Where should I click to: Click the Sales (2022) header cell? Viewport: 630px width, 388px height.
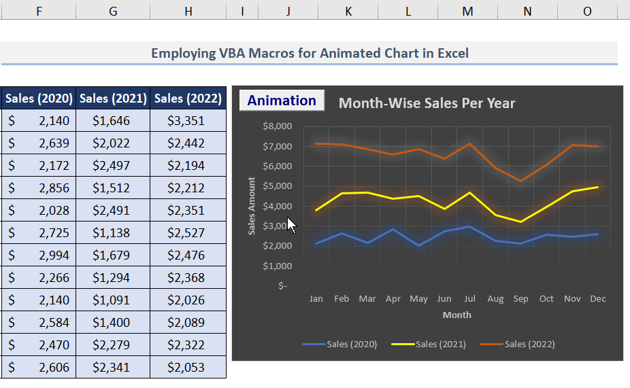point(188,99)
